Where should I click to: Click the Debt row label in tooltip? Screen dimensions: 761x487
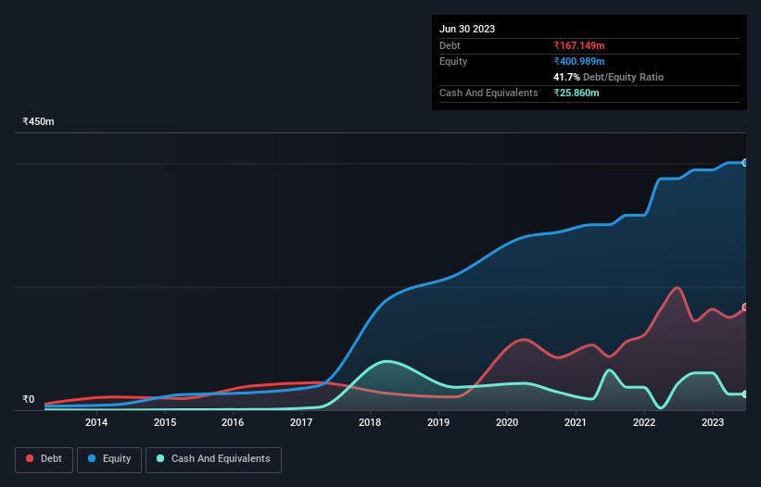(450, 45)
